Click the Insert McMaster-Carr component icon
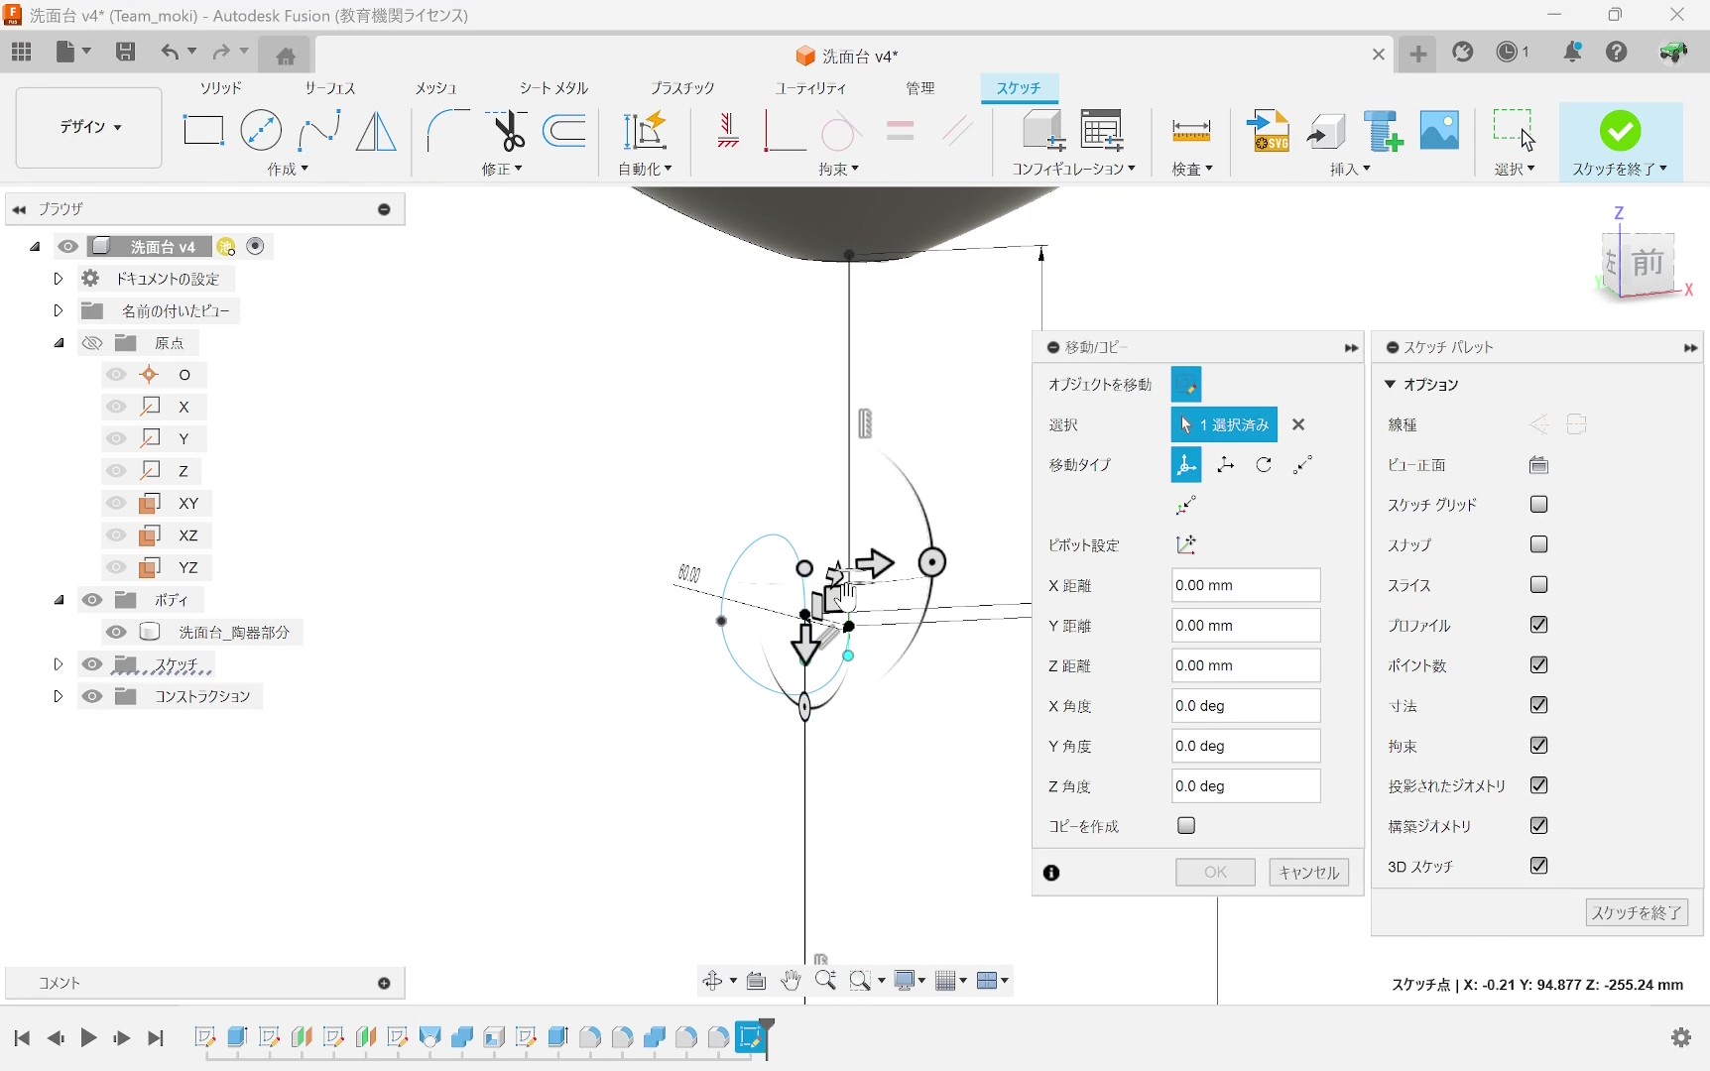 (1383, 130)
